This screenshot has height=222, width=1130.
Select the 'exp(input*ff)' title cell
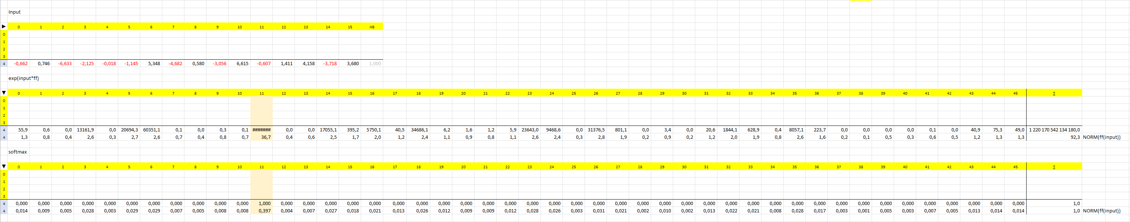click(24, 78)
